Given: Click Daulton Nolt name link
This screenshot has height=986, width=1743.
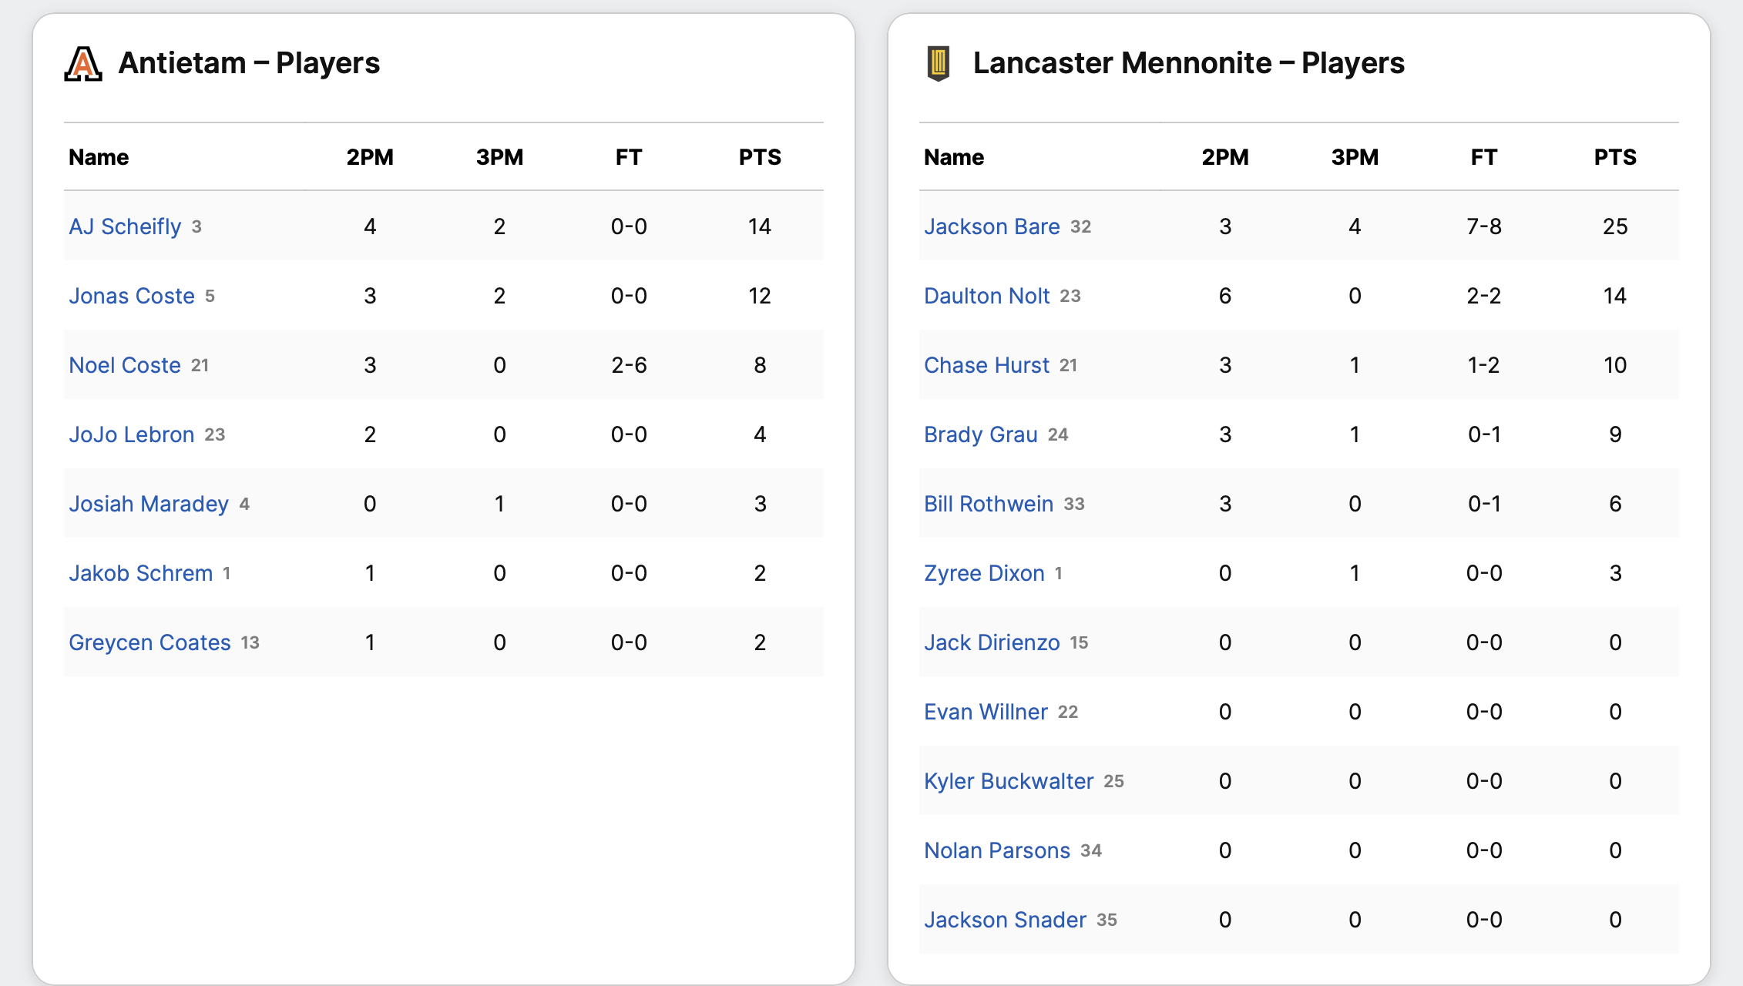Looking at the screenshot, I should (x=986, y=296).
